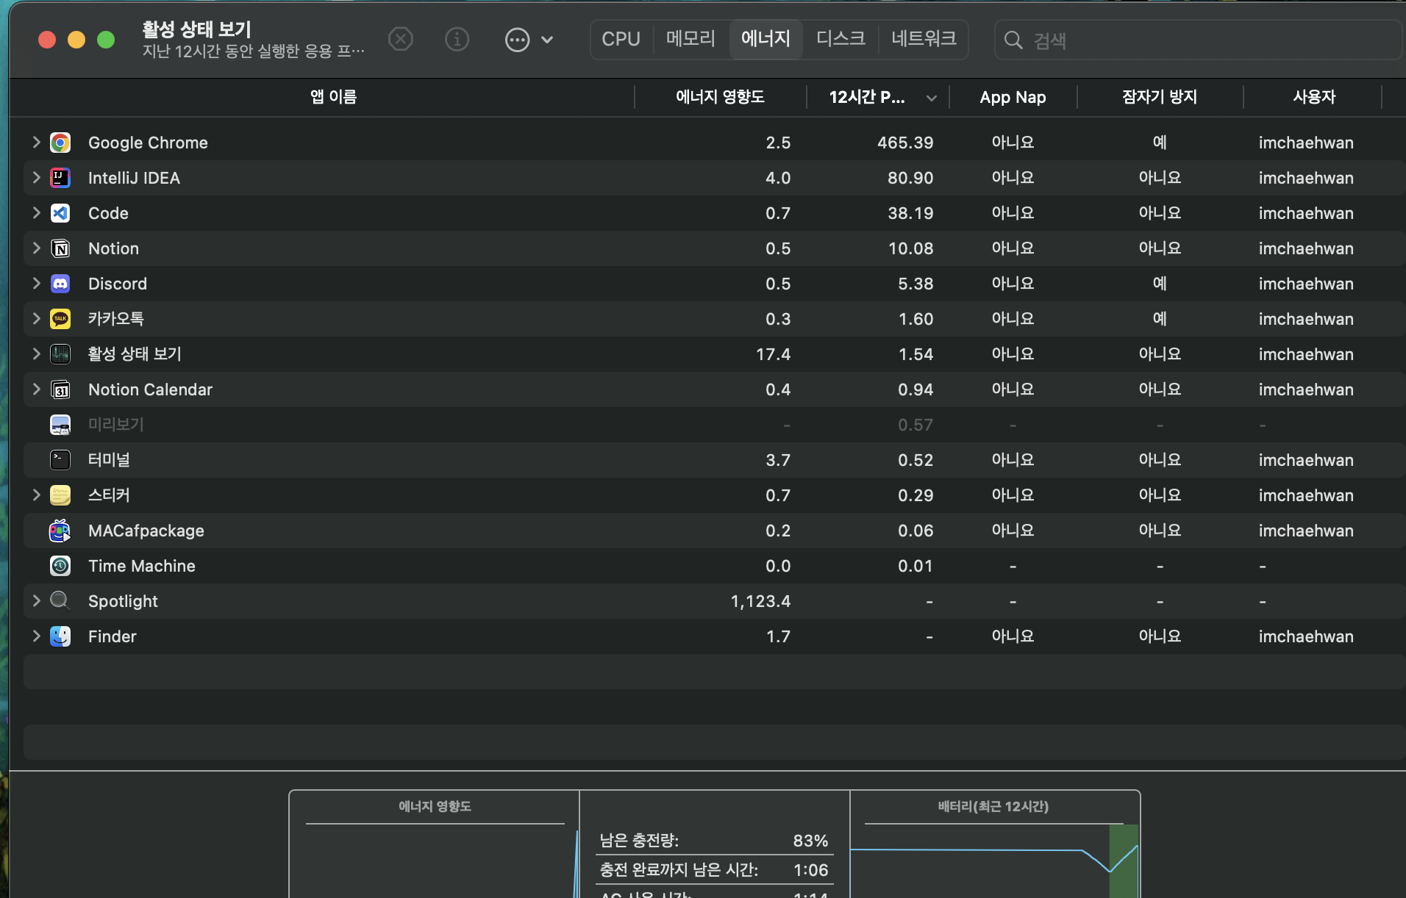Click IntelliJ's 80.90 power value
The width and height of the screenshot is (1406, 898).
point(910,178)
